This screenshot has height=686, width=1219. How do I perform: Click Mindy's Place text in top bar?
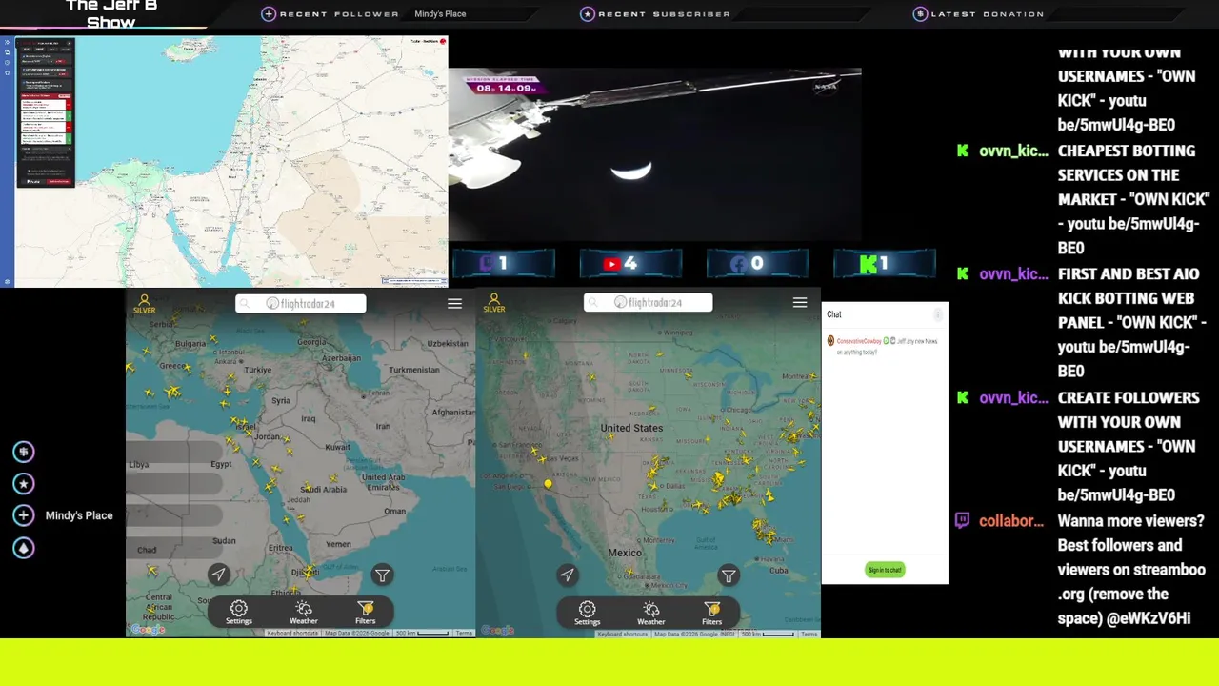(440, 14)
